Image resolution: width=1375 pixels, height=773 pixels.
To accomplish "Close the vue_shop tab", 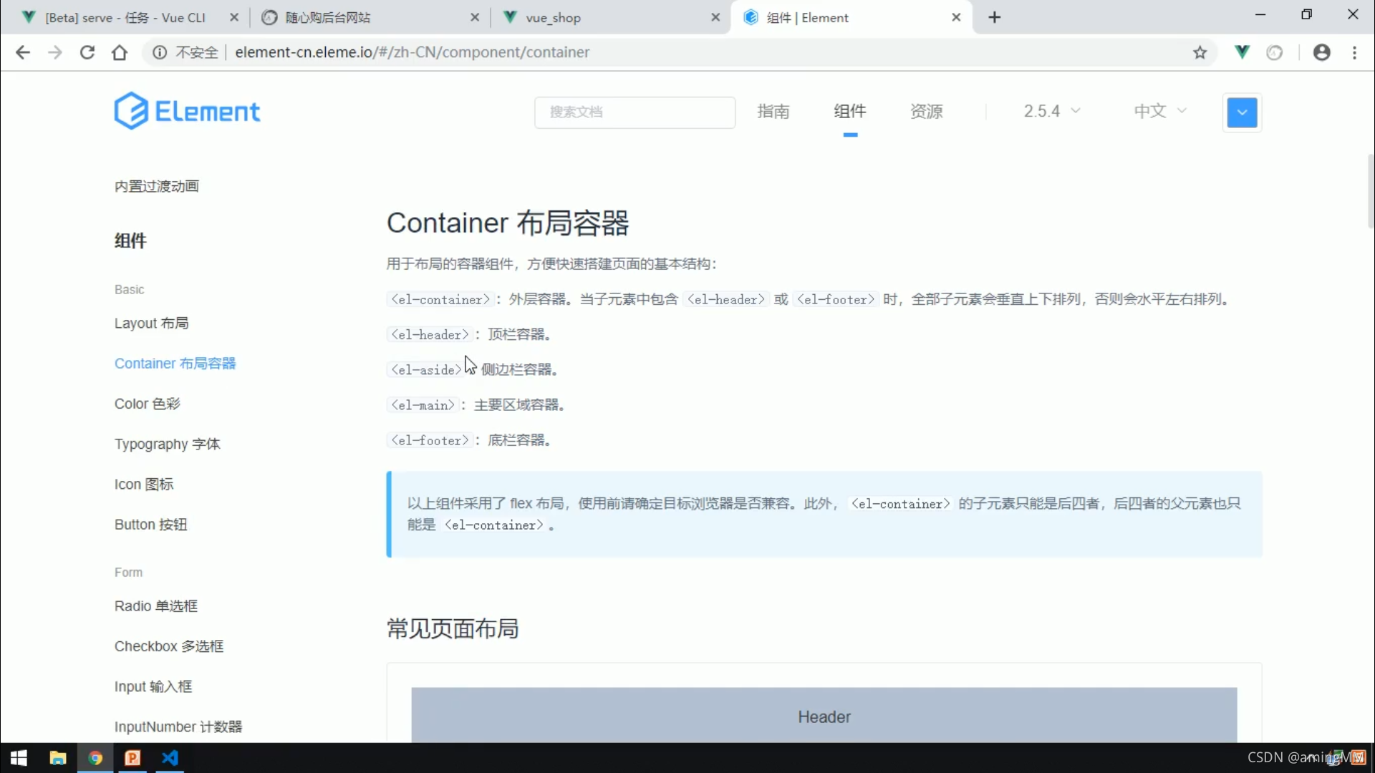I will [x=715, y=17].
